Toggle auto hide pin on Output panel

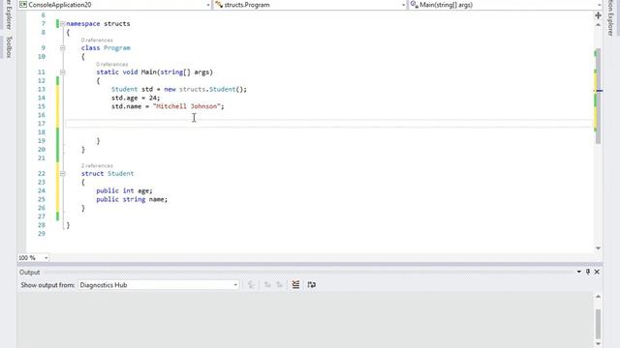click(x=588, y=272)
